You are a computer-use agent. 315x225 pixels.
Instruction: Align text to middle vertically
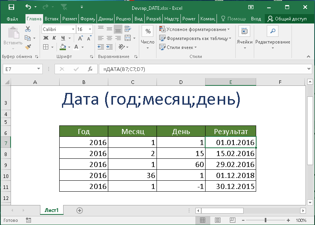click(109, 29)
